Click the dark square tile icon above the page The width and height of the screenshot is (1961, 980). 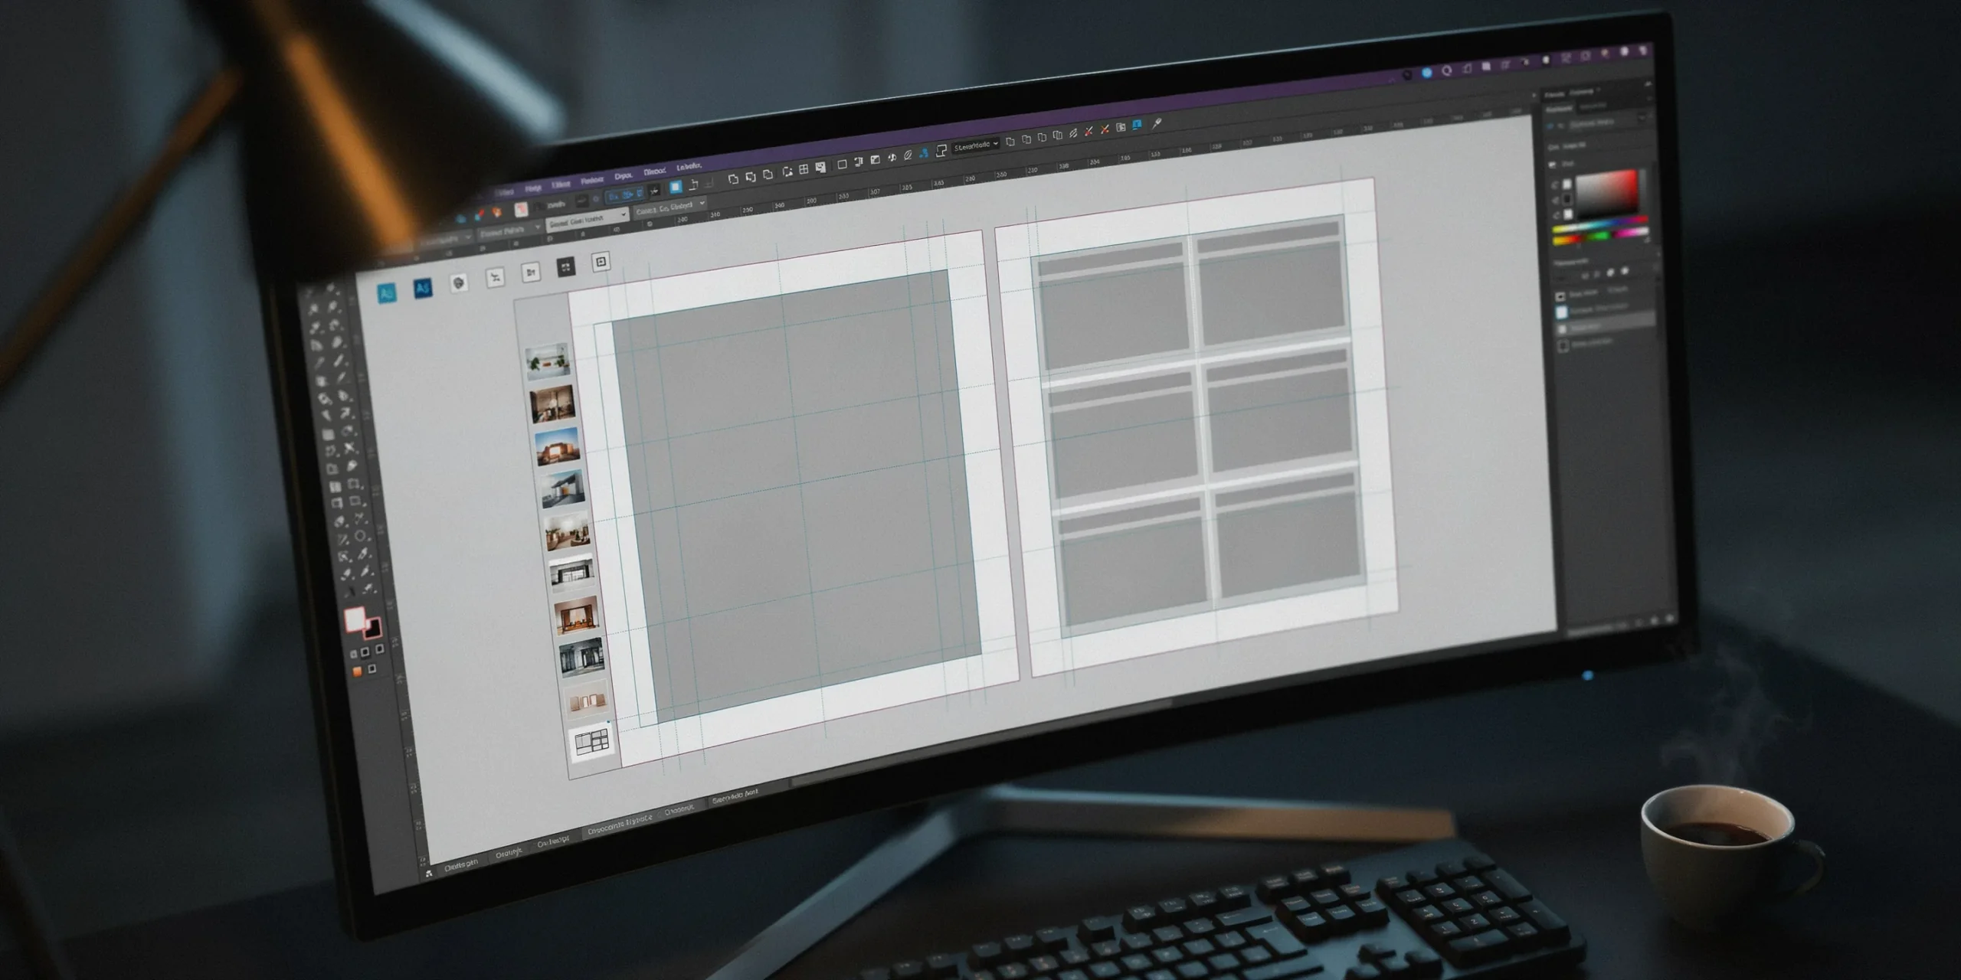point(565,267)
